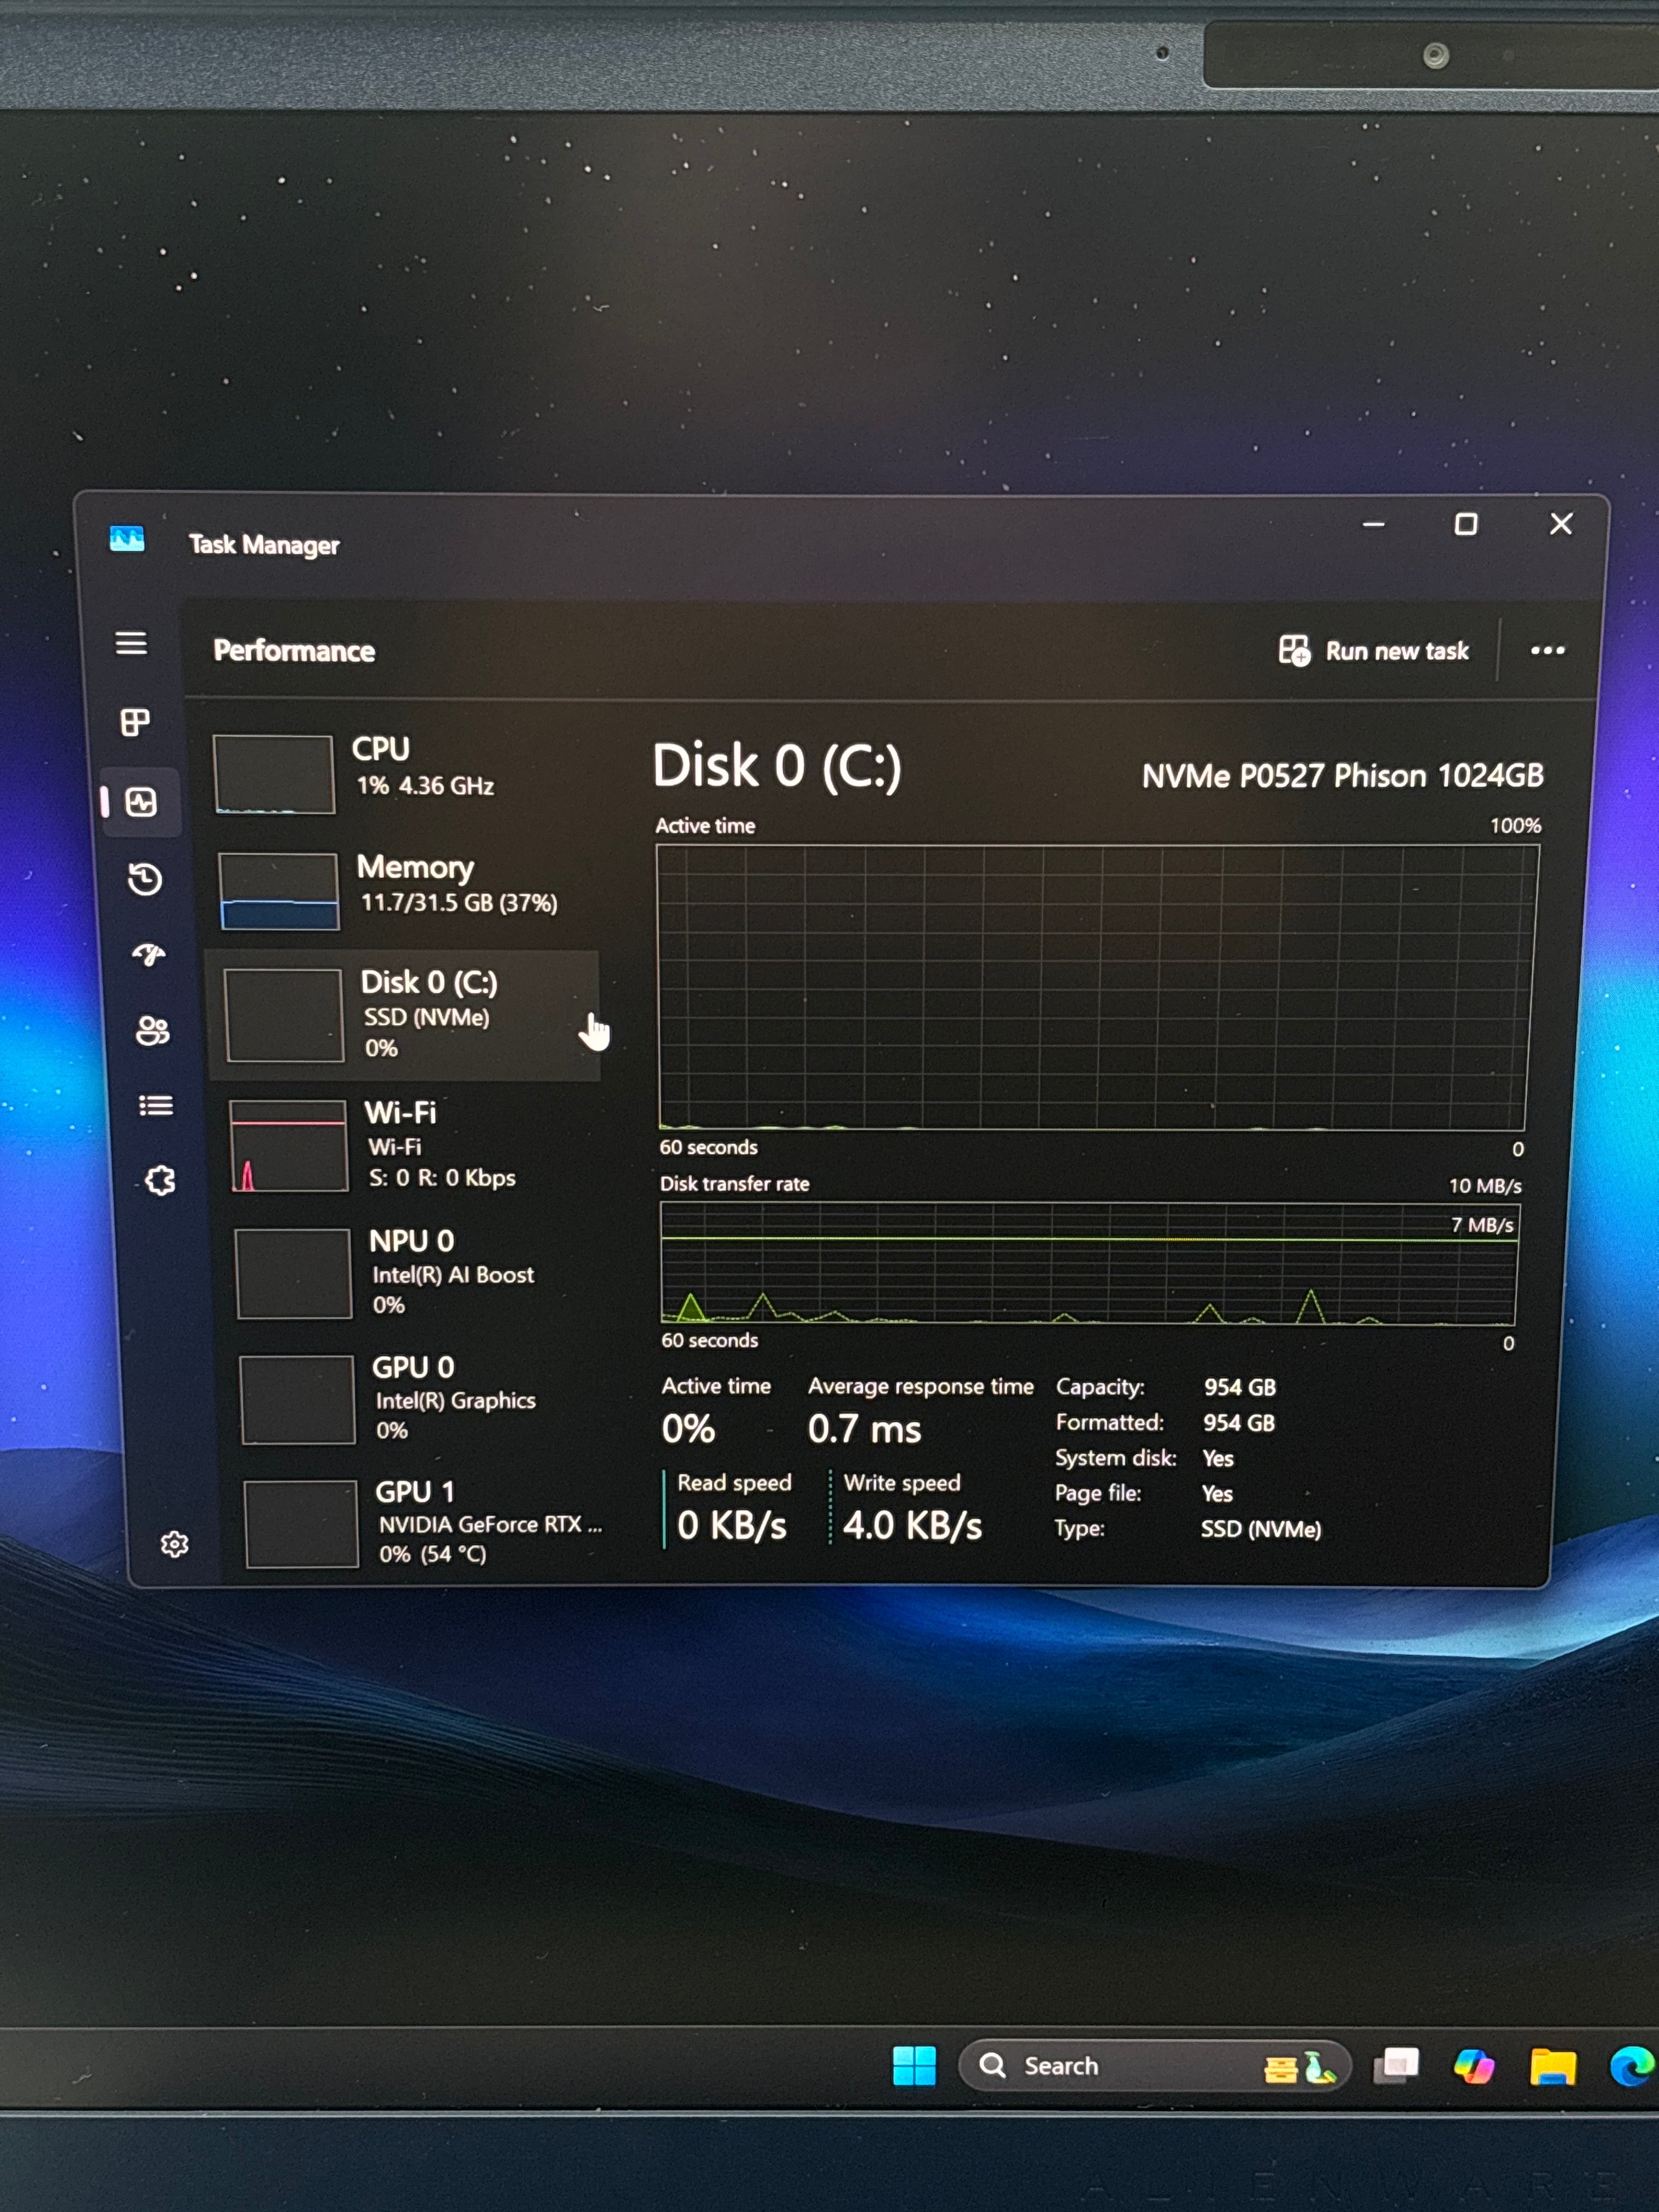
Task: Click the 0.7 ms average response time value
Action: click(865, 1429)
